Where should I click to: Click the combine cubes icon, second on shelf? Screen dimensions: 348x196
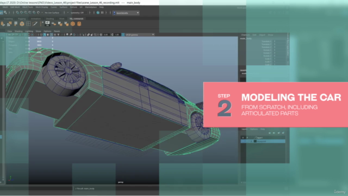(9, 24)
